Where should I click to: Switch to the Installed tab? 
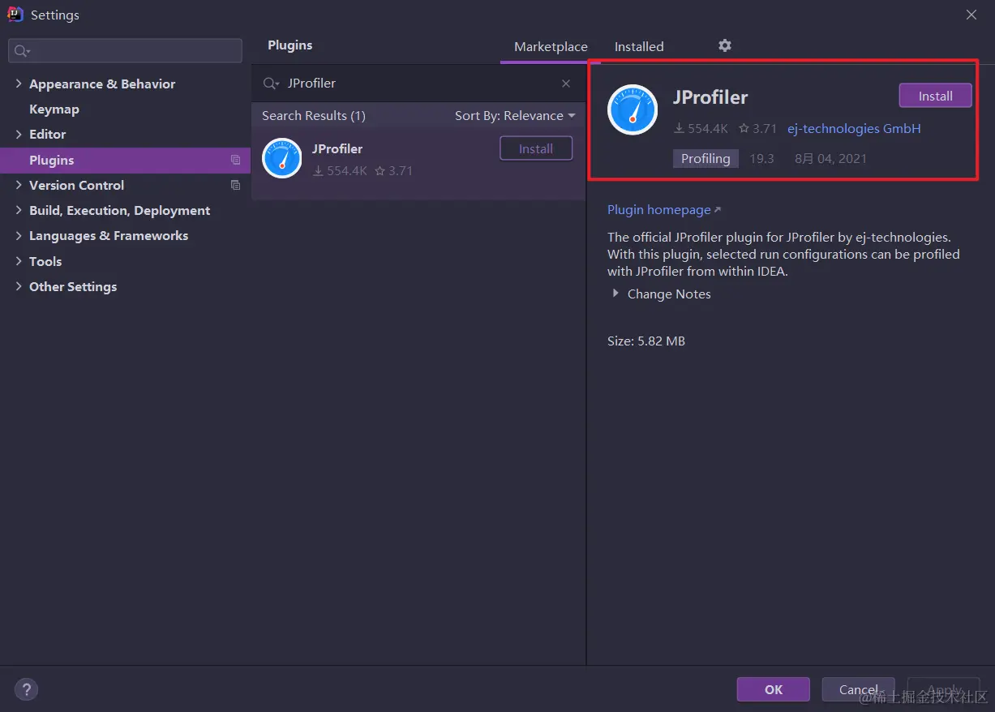coord(639,46)
